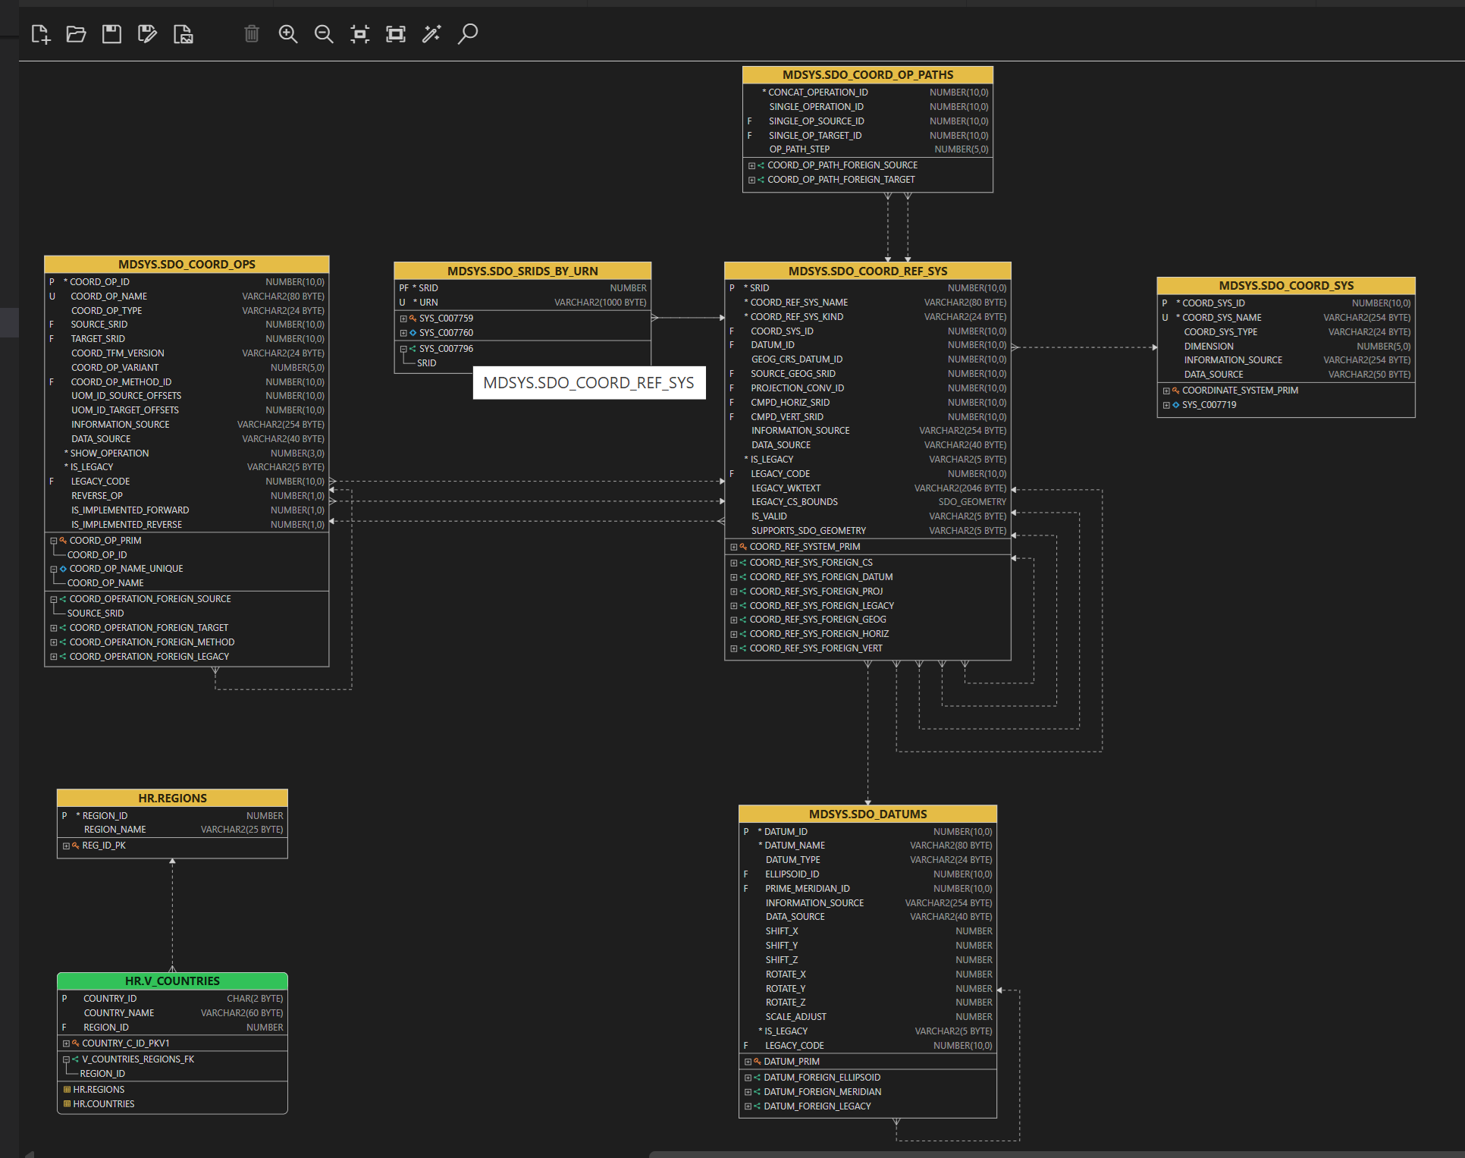Create a new diagram with the New file icon

point(40,34)
